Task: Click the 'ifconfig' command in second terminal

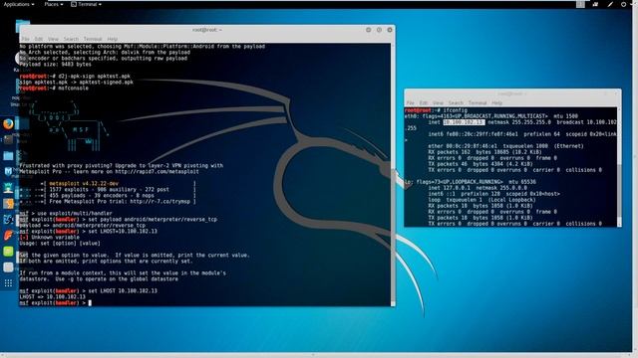Action: point(456,110)
